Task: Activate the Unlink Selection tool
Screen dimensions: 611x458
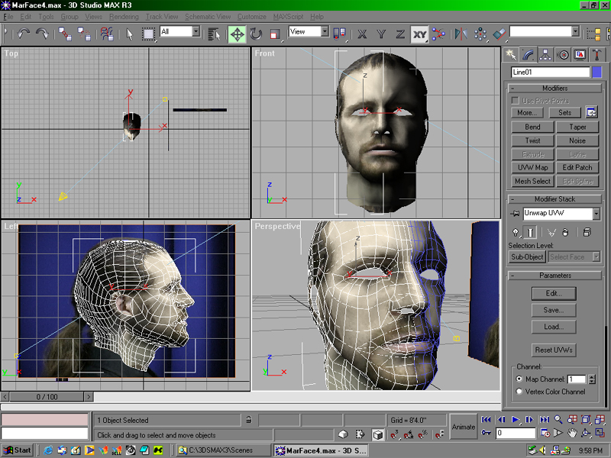Action: click(84, 34)
